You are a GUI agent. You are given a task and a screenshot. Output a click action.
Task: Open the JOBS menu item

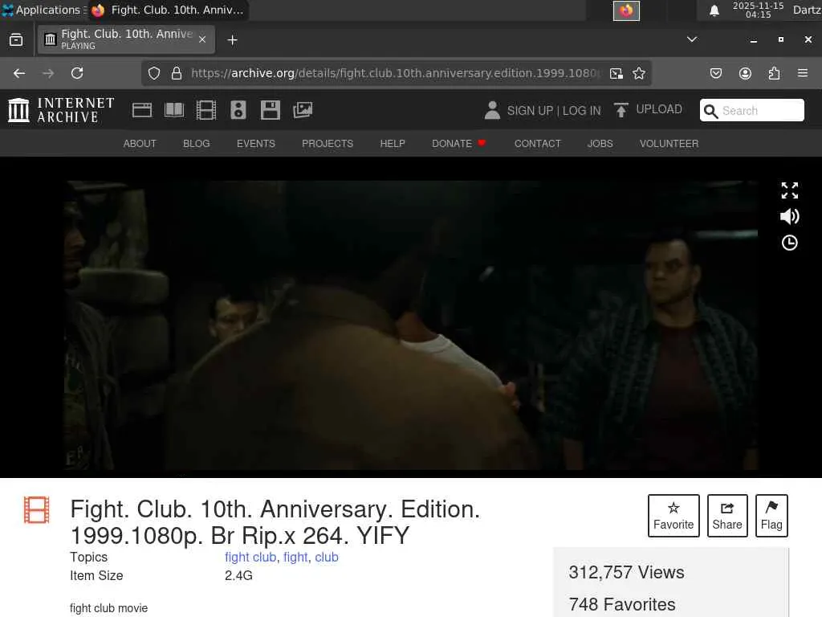pyautogui.click(x=600, y=144)
